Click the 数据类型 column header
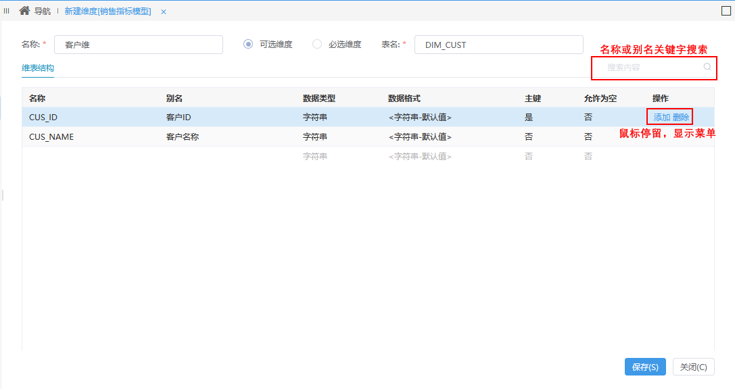 click(x=319, y=99)
